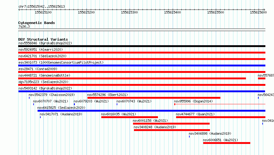The width and height of the screenshot is (274, 155).
Task: Click ruler position 155615100
Action: coord(43,12)
